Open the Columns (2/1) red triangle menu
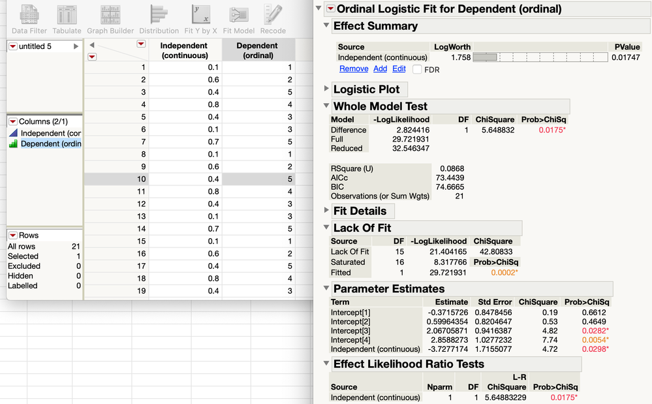The width and height of the screenshot is (652, 404). tap(13, 121)
